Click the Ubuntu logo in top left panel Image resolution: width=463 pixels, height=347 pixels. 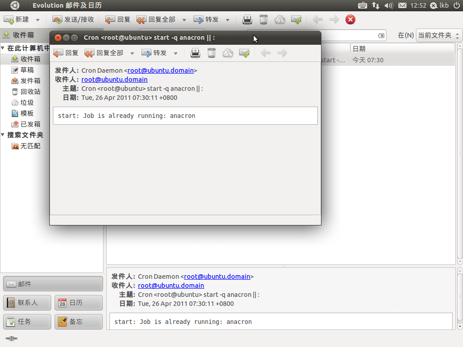[14, 5]
